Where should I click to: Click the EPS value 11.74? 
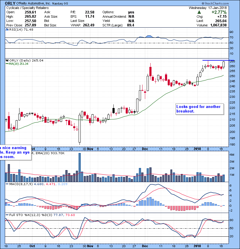tap(90, 16)
